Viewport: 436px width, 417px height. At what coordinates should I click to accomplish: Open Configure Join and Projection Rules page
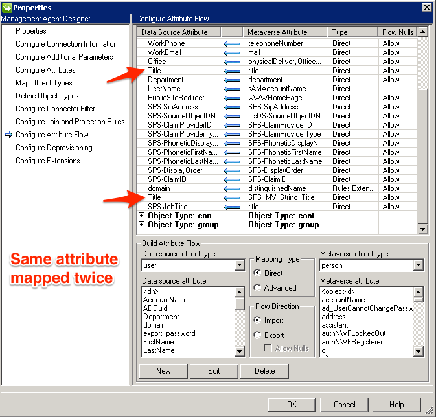coord(70,122)
